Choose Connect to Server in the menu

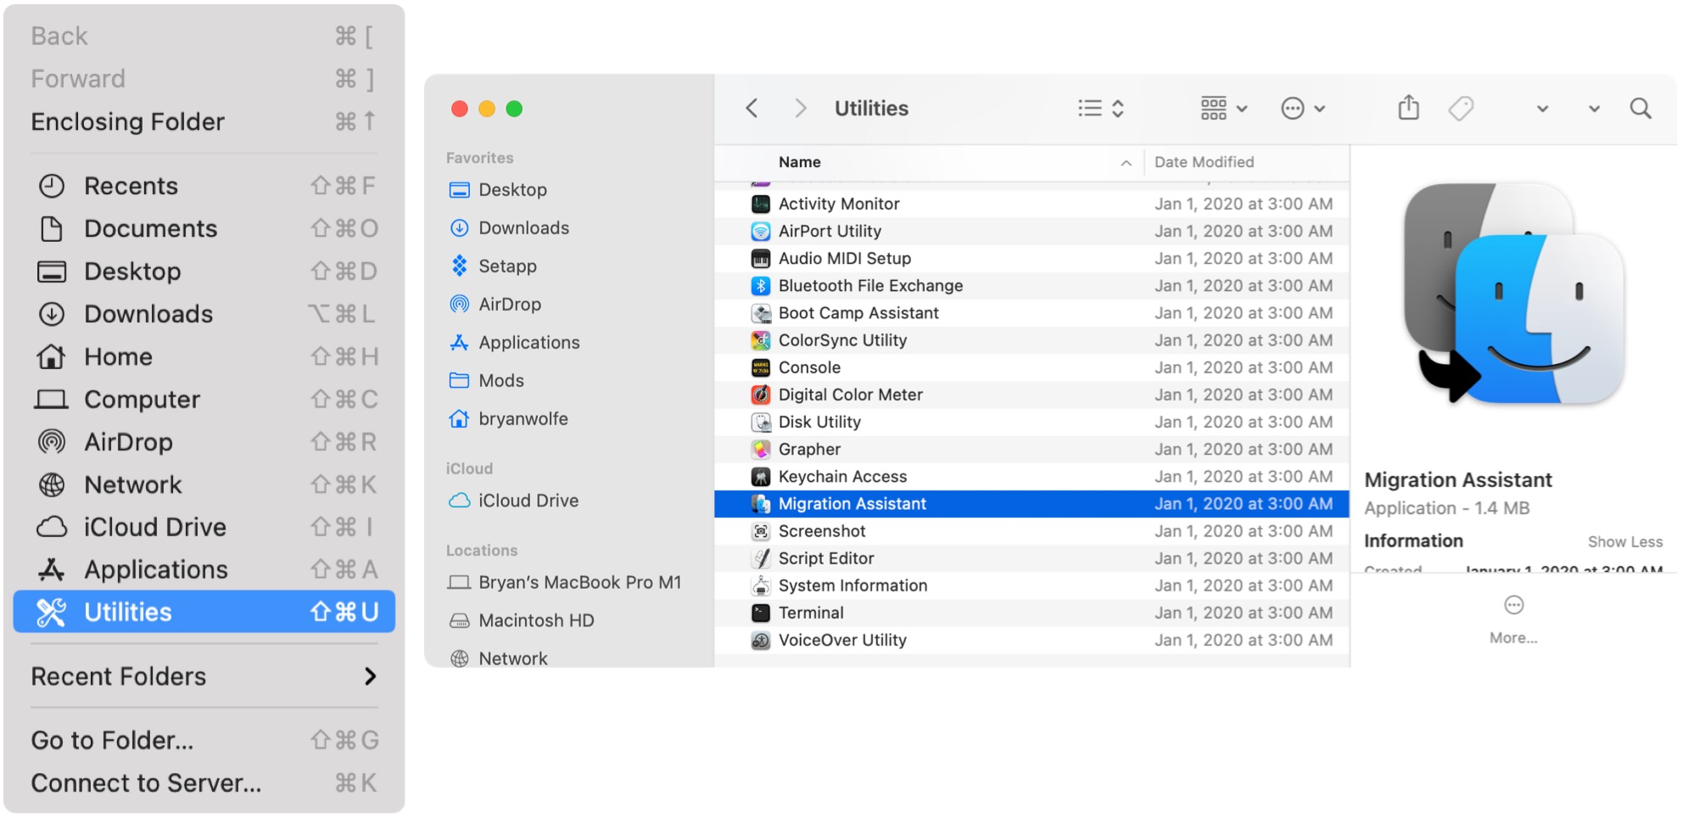click(x=204, y=782)
